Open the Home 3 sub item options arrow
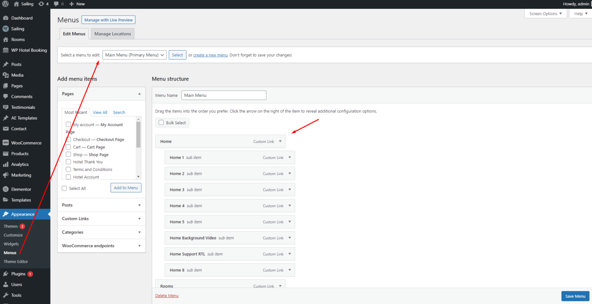 click(289, 189)
